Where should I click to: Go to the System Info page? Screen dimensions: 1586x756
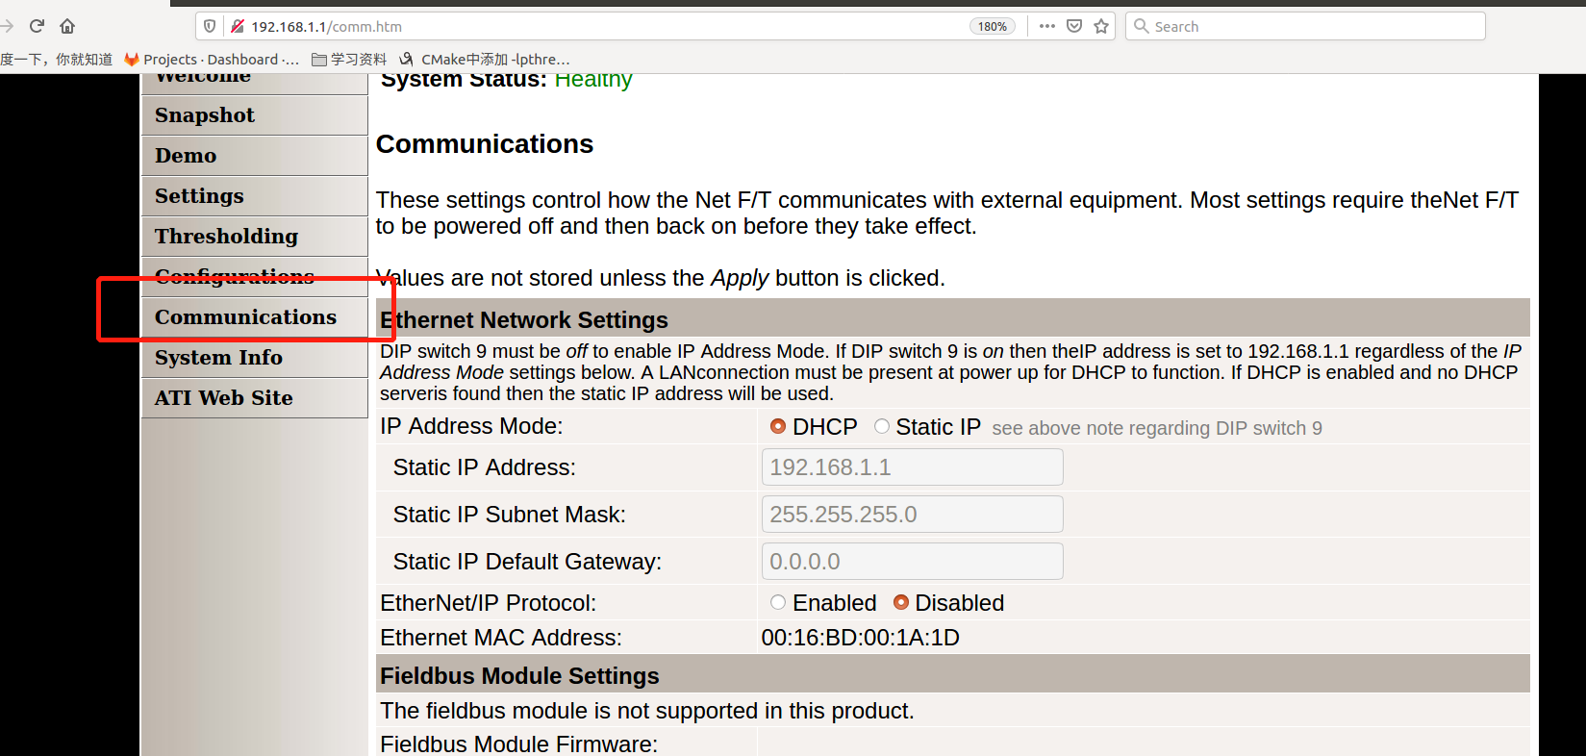pyautogui.click(x=218, y=358)
